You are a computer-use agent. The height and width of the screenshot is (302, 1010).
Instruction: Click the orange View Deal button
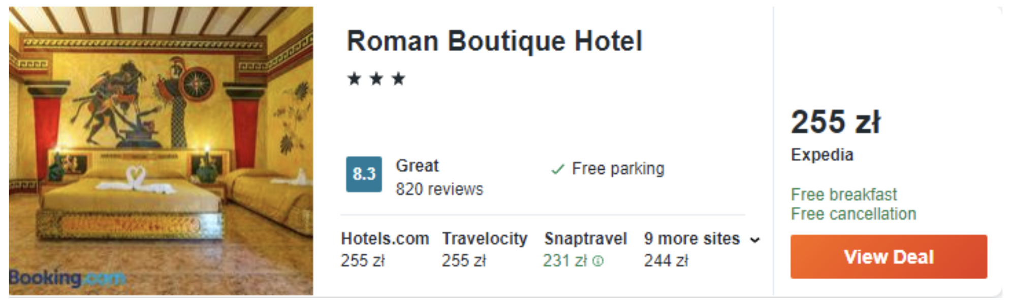pos(889,256)
